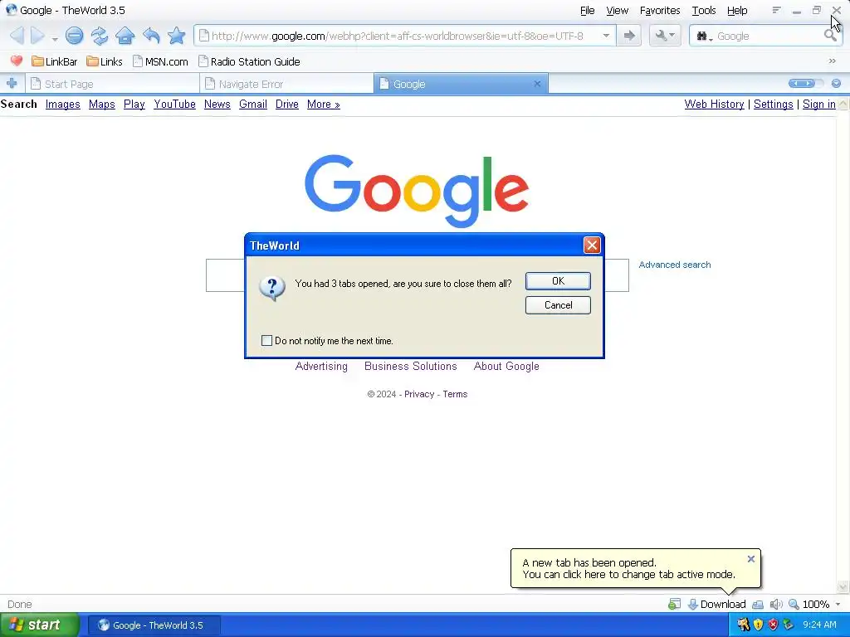Screen dimensions: 850x637
Task: Open the Tools menu
Action: 704,10
